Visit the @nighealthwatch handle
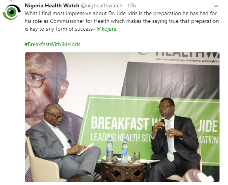 coord(101,5)
